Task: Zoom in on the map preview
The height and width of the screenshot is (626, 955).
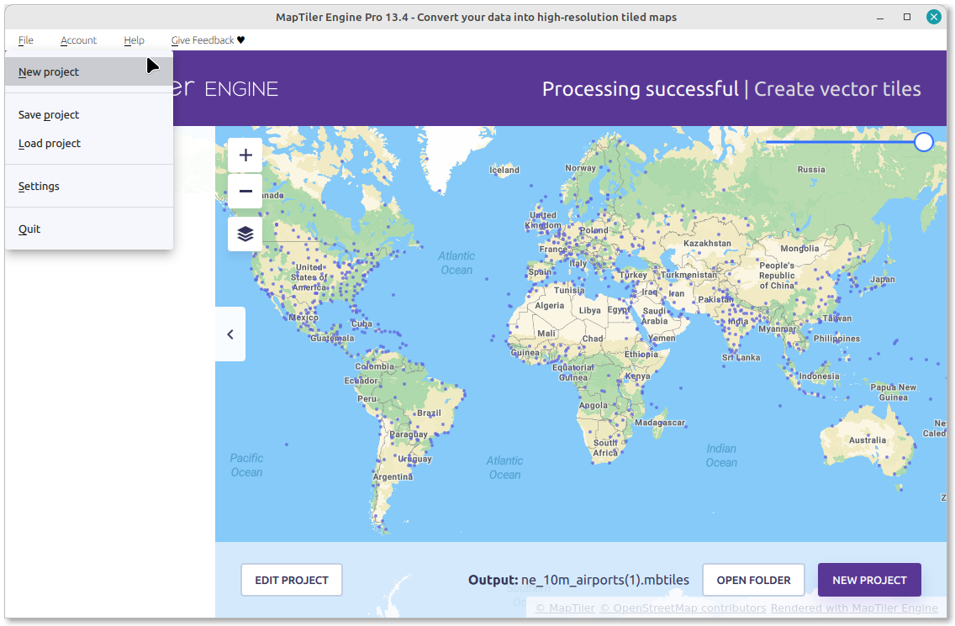Action: [x=245, y=155]
